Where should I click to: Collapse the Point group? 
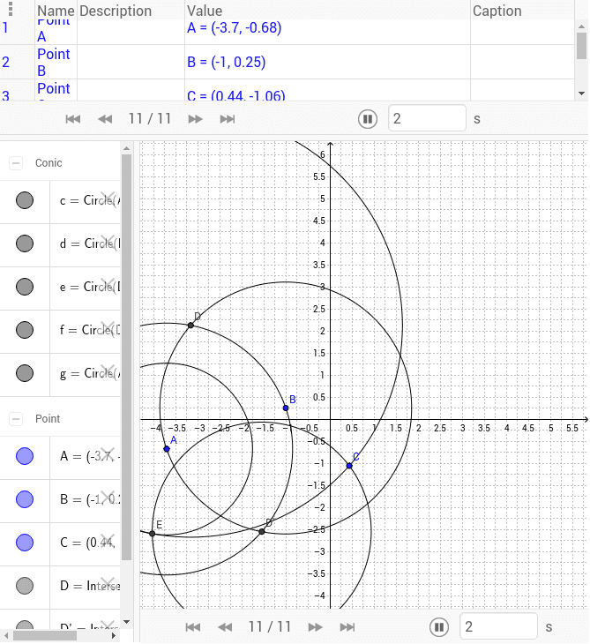point(16,419)
